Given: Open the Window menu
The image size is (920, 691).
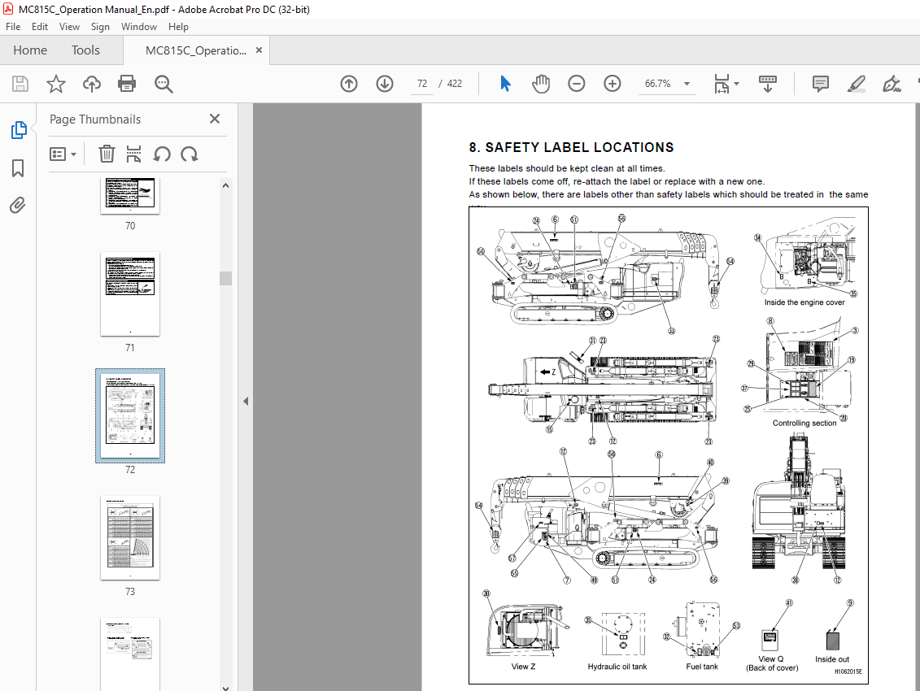Looking at the screenshot, I should [x=139, y=26].
